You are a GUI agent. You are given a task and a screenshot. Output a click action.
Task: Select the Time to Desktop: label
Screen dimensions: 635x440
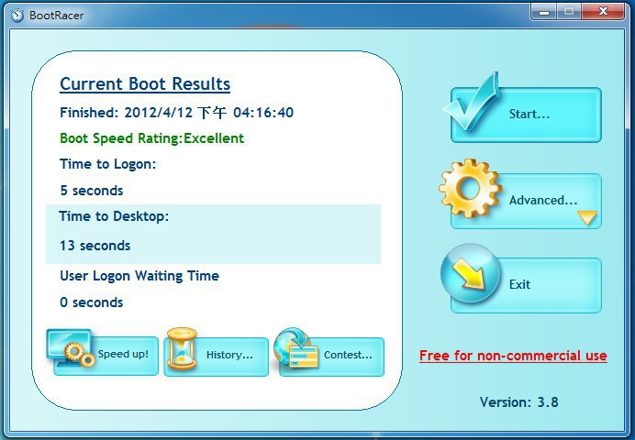pyautogui.click(x=114, y=216)
